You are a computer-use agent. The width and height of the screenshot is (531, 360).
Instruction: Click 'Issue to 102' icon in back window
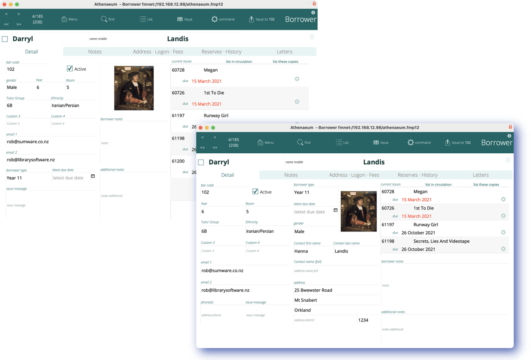coord(251,19)
